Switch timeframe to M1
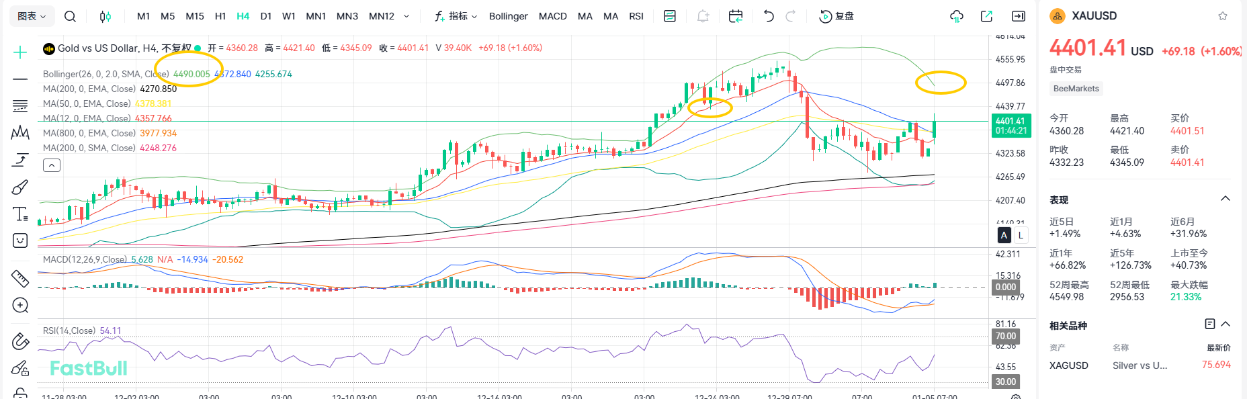Viewport: 1247px width, 399px height. point(143,16)
